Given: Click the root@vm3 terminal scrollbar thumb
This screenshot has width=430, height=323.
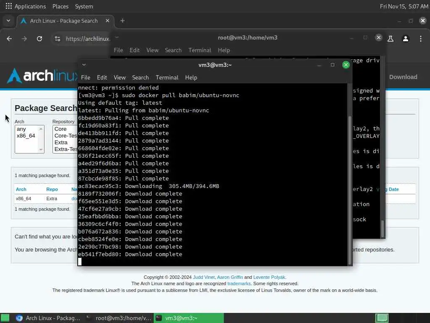Looking at the screenshot, I should [x=383, y=228].
